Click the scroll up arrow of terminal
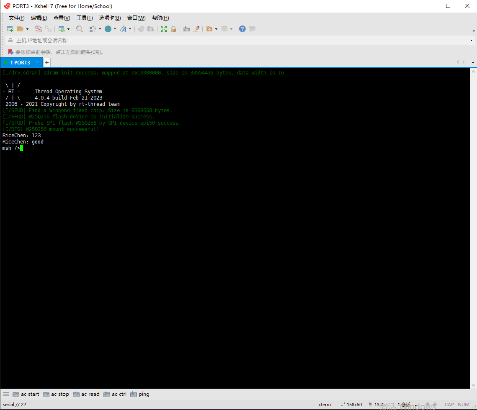 coord(473,72)
